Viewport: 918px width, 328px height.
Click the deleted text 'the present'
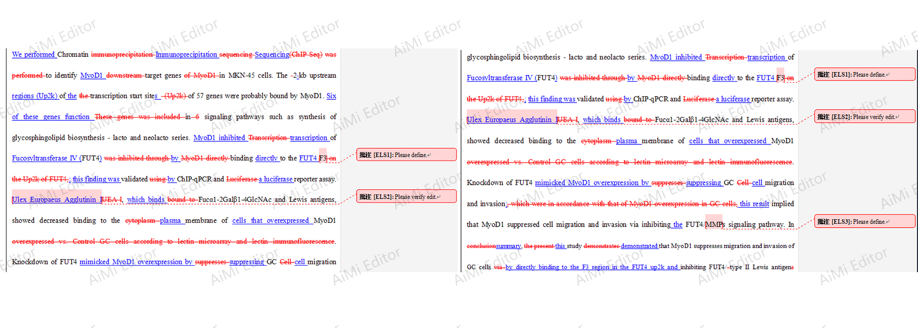(x=539, y=245)
